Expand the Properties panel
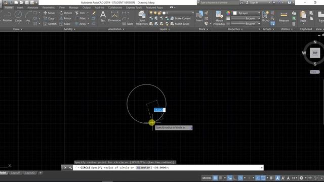The width and height of the screenshot is (324, 182). pyautogui.click(x=235, y=29)
